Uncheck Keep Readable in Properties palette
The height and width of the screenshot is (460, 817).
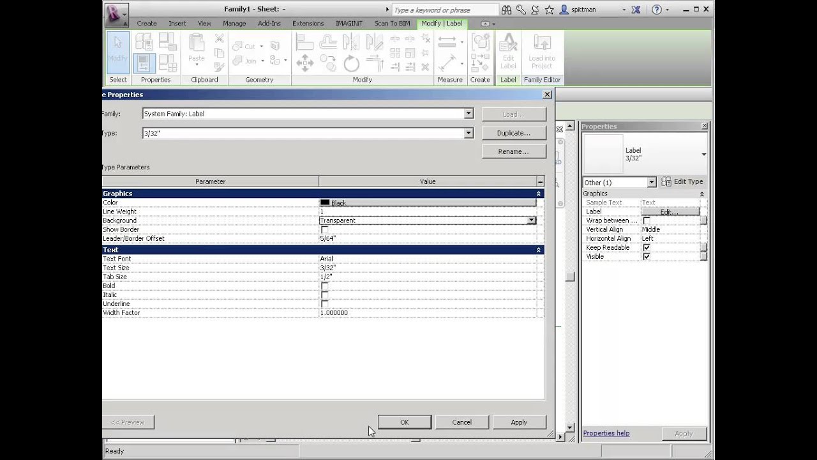(647, 247)
